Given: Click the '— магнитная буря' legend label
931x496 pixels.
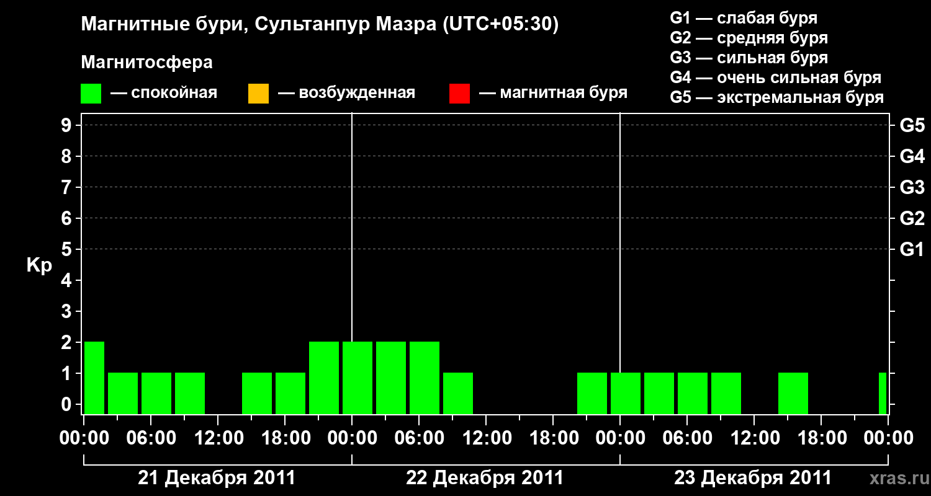Looking at the screenshot, I should [554, 93].
